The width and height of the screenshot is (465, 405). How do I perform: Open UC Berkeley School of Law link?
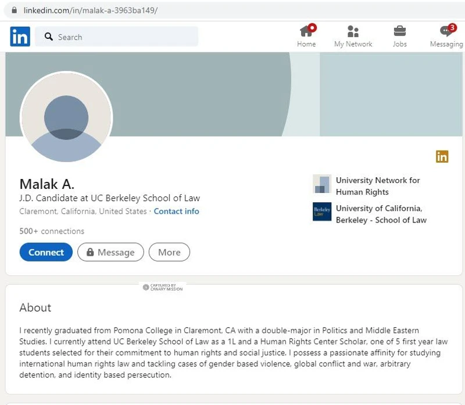381,214
